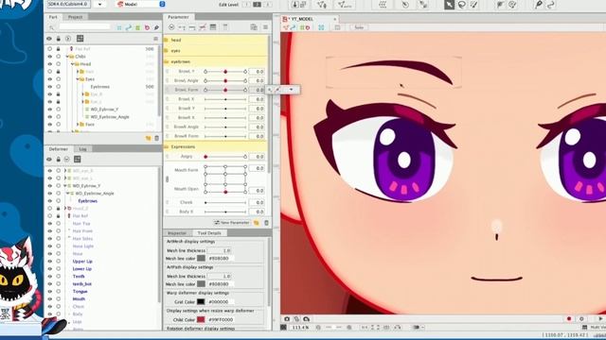Switch to the Project tab

[75, 17]
